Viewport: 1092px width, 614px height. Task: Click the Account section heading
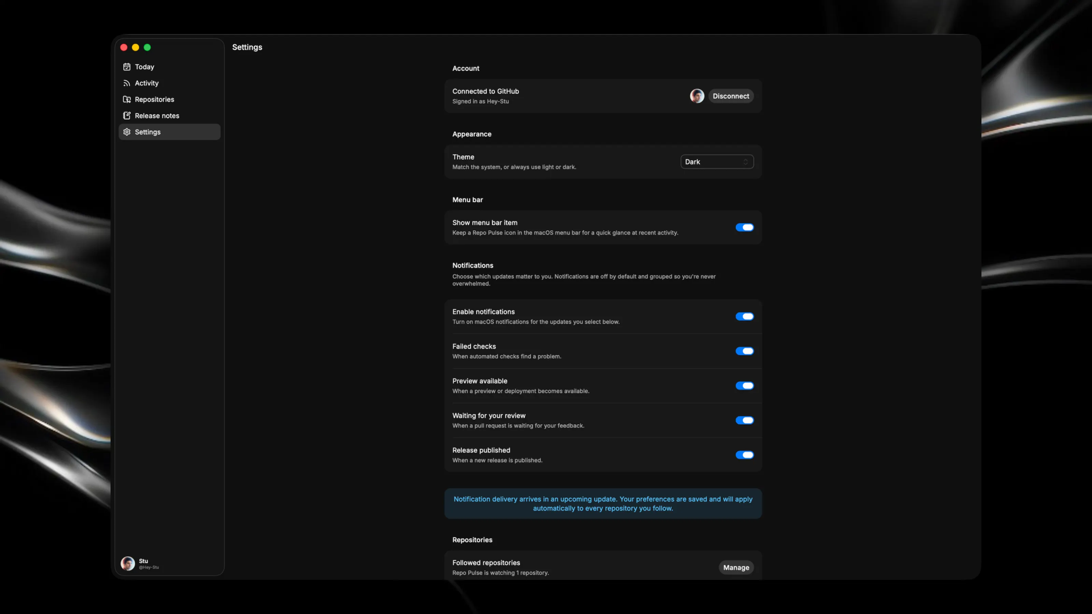pos(465,69)
